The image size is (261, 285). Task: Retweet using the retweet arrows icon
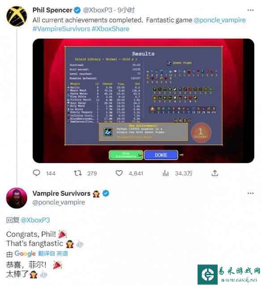click(78, 173)
